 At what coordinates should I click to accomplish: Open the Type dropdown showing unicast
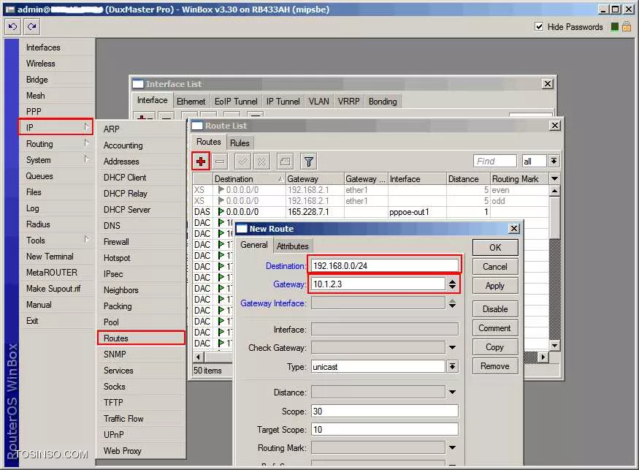click(452, 366)
